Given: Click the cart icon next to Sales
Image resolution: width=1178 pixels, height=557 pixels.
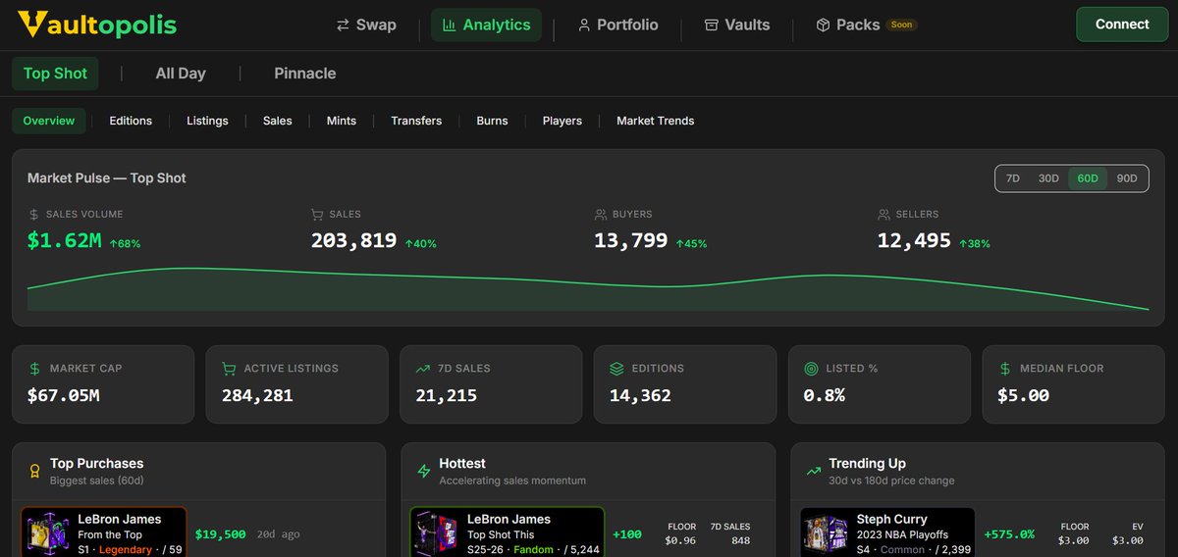Looking at the screenshot, I should coord(317,214).
